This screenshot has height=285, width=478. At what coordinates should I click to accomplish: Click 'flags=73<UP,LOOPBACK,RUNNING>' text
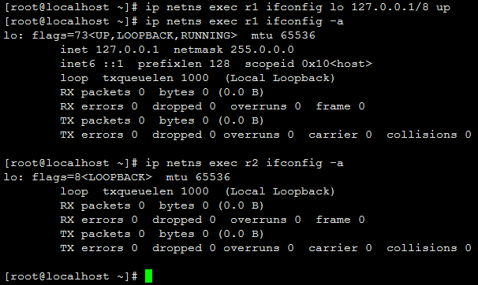(134, 35)
